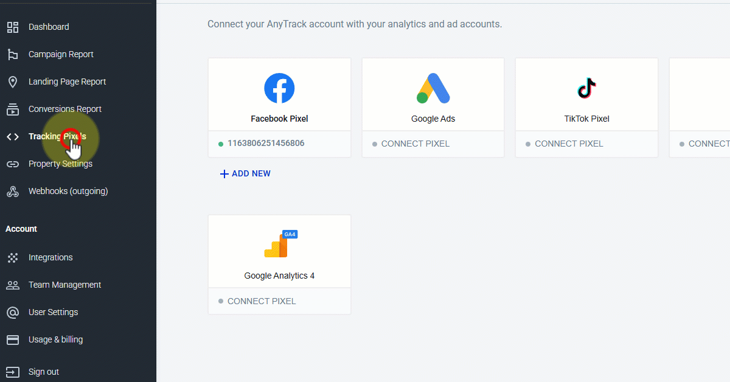Click the Google Analytics 4 logo
The image size is (730, 382).
click(x=280, y=244)
